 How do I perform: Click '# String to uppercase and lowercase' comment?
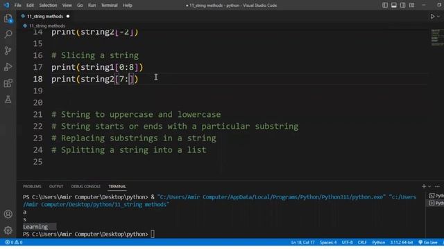pyautogui.click(x=136, y=115)
